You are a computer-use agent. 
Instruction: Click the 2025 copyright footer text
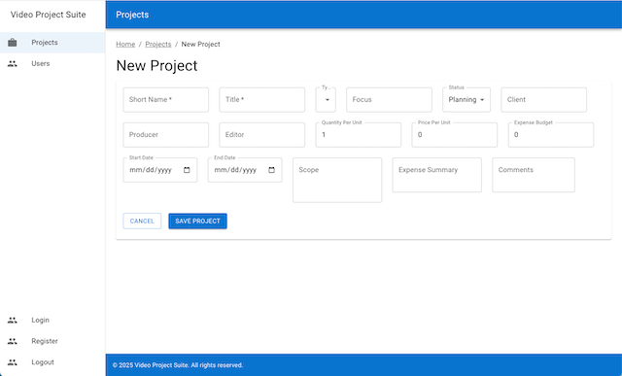[178, 365]
